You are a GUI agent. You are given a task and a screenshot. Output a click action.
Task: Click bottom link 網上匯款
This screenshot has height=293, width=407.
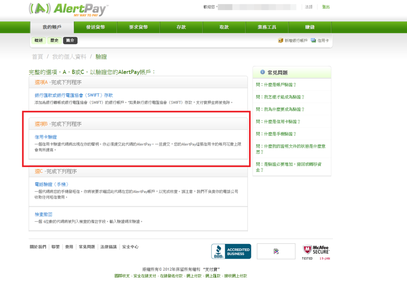point(213,276)
